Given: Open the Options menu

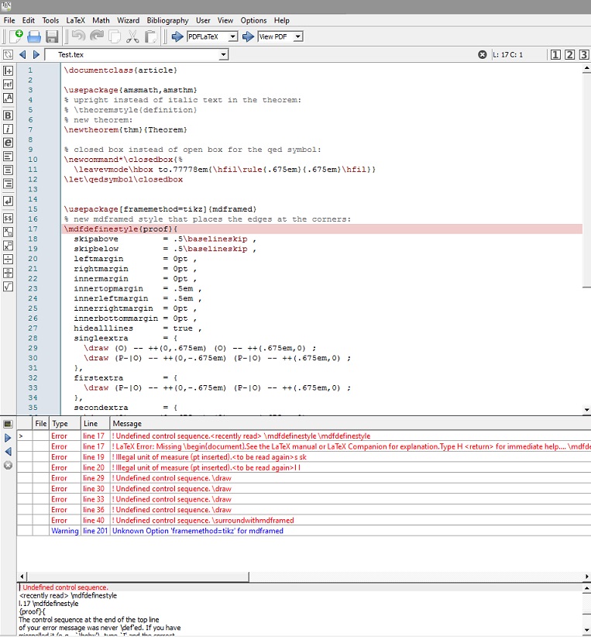Looking at the screenshot, I should click(253, 20).
